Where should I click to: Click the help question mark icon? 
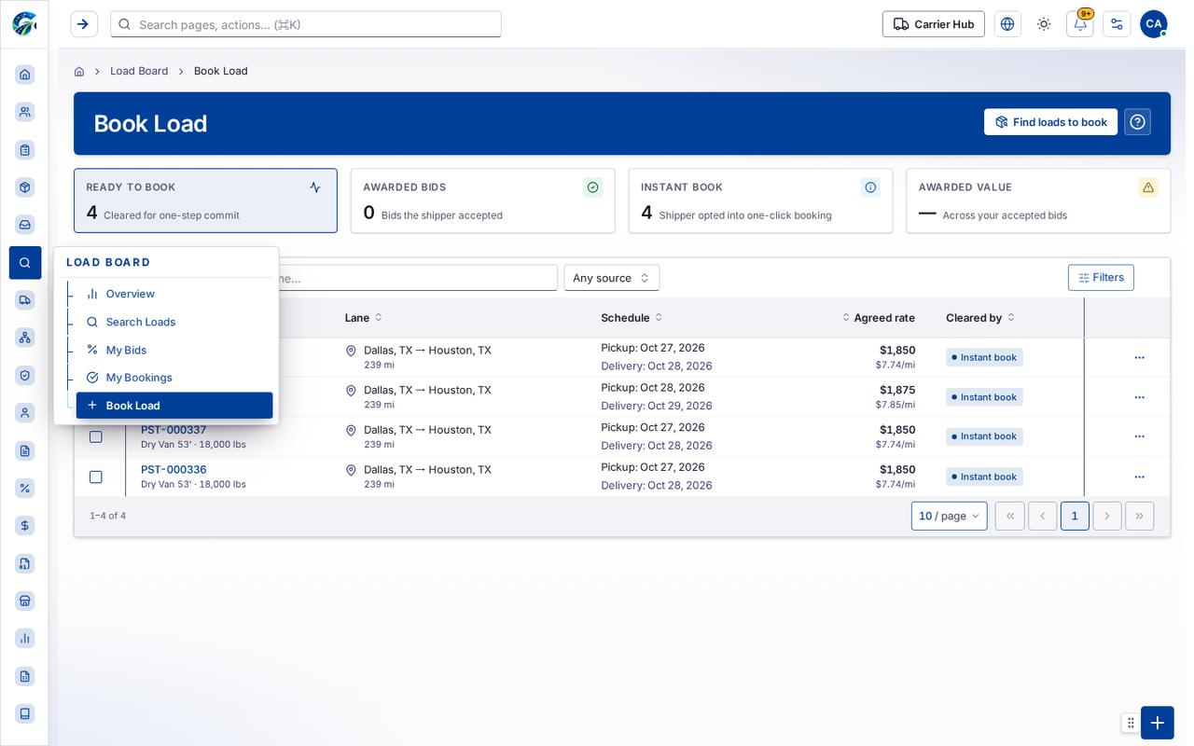pyautogui.click(x=1137, y=122)
